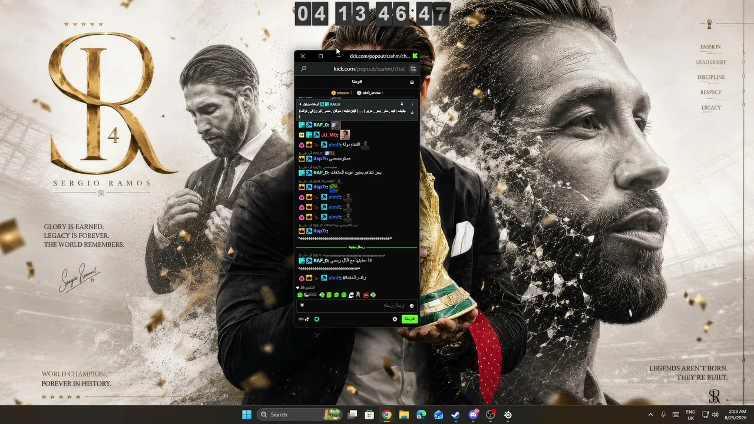This screenshot has width=754, height=424.
Task: Open the Mail app from taskbar
Action: coord(438,415)
